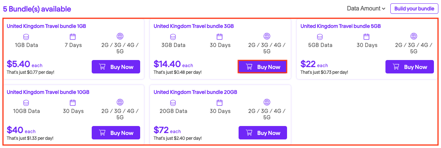
Task: Open the Data Amount sort dropdown
Action: coord(366,9)
